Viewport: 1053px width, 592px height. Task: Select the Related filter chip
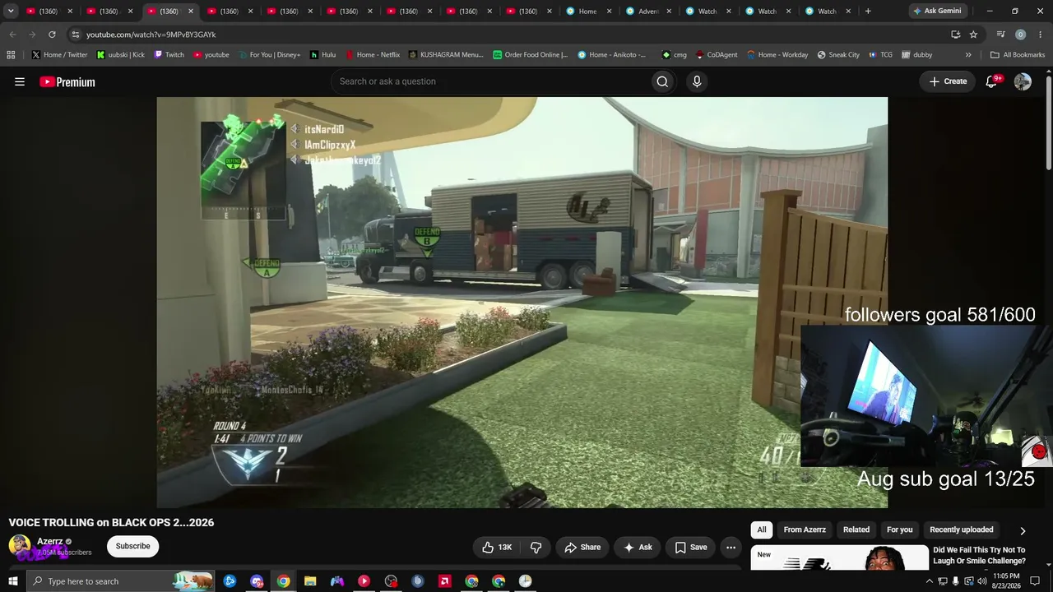[856, 530]
